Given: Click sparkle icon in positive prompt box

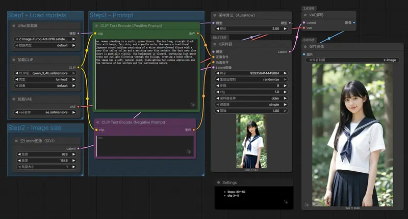Looking at the screenshot, I should click(194, 104).
